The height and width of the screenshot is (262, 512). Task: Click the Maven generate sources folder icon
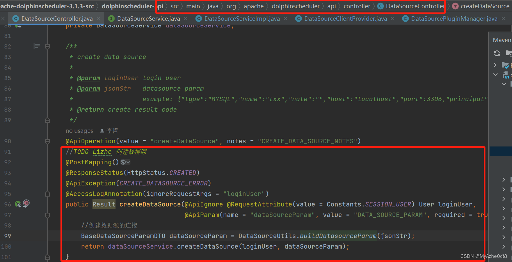click(x=509, y=53)
